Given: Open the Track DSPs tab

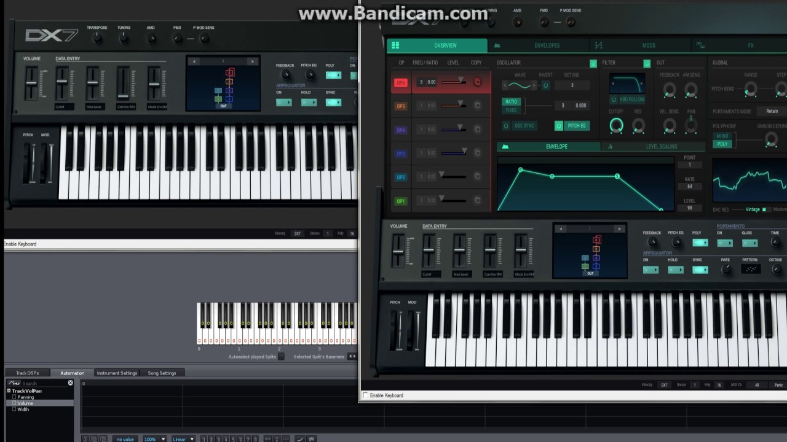Looking at the screenshot, I should (x=28, y=373).
